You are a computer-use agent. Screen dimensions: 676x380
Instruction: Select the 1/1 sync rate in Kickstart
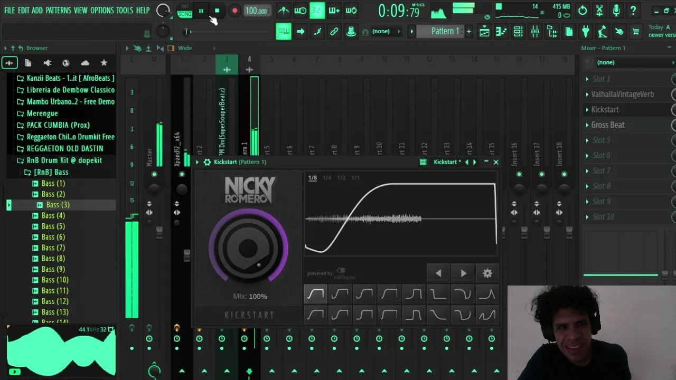tap(355, 178)
